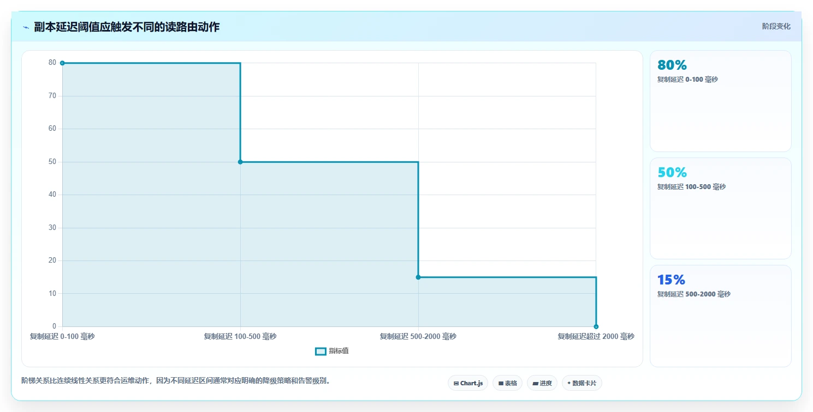Click the footer note beginning 阶梯关系比连续线性关系

pos(175,380)
